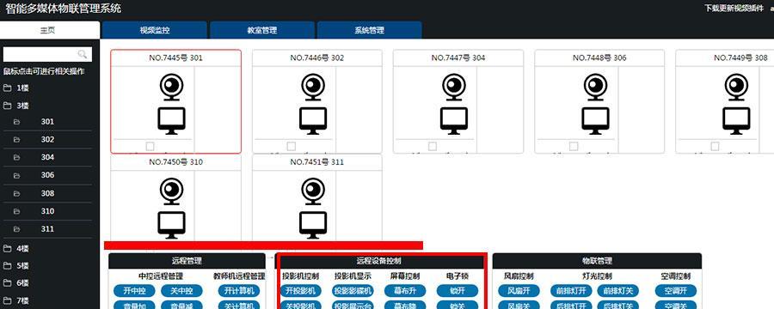Click the monitor icon in NO.7451 311 card
Viewport: 774px width, 309px height.
click(313, 225)
